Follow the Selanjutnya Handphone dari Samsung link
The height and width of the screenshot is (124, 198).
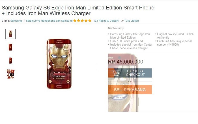tap(49, 21)
